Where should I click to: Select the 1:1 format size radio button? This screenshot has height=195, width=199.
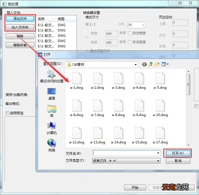[87, 24]
